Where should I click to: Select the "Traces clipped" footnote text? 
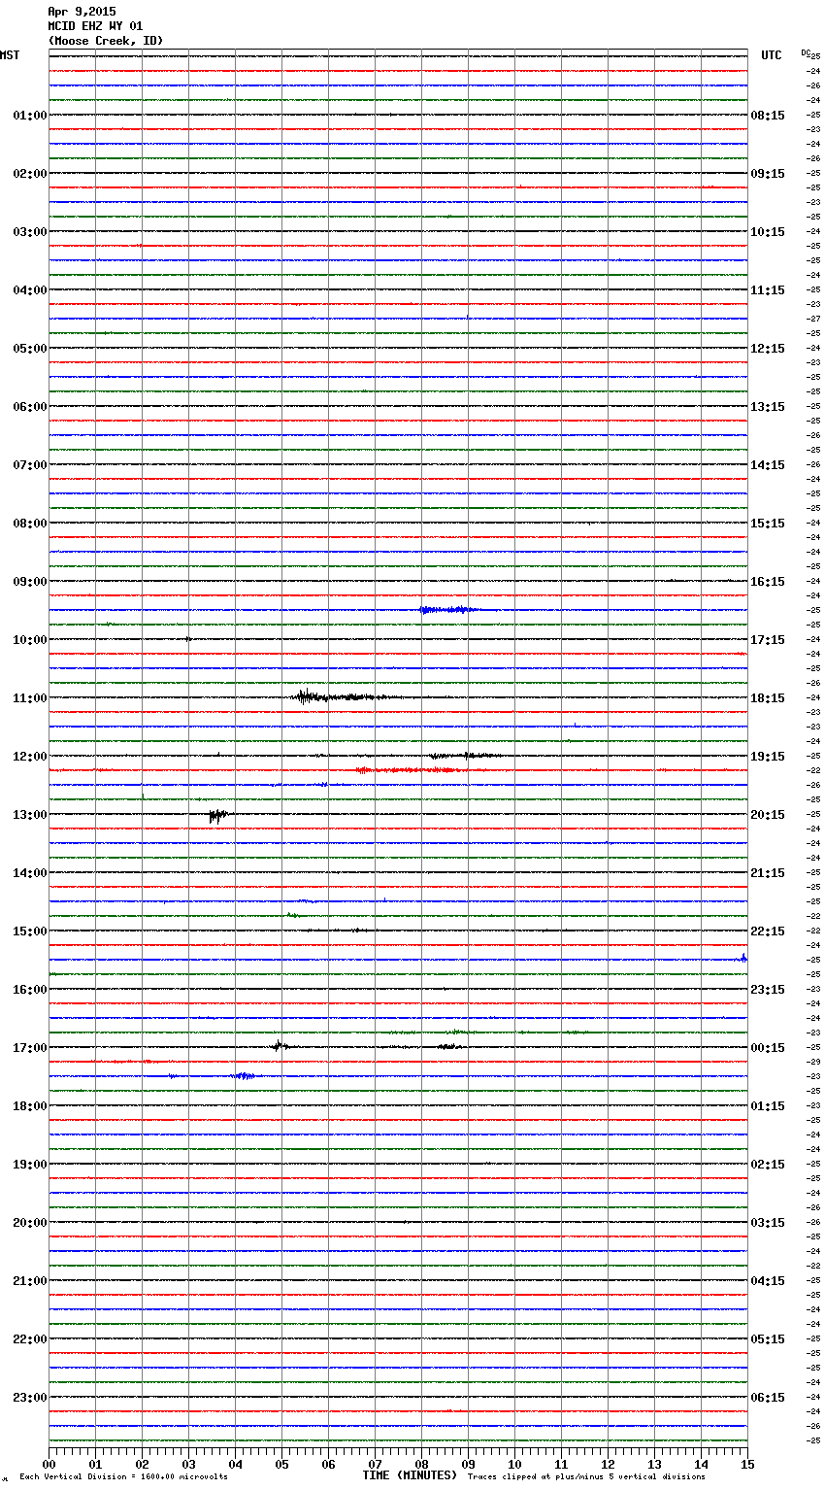586,1477
